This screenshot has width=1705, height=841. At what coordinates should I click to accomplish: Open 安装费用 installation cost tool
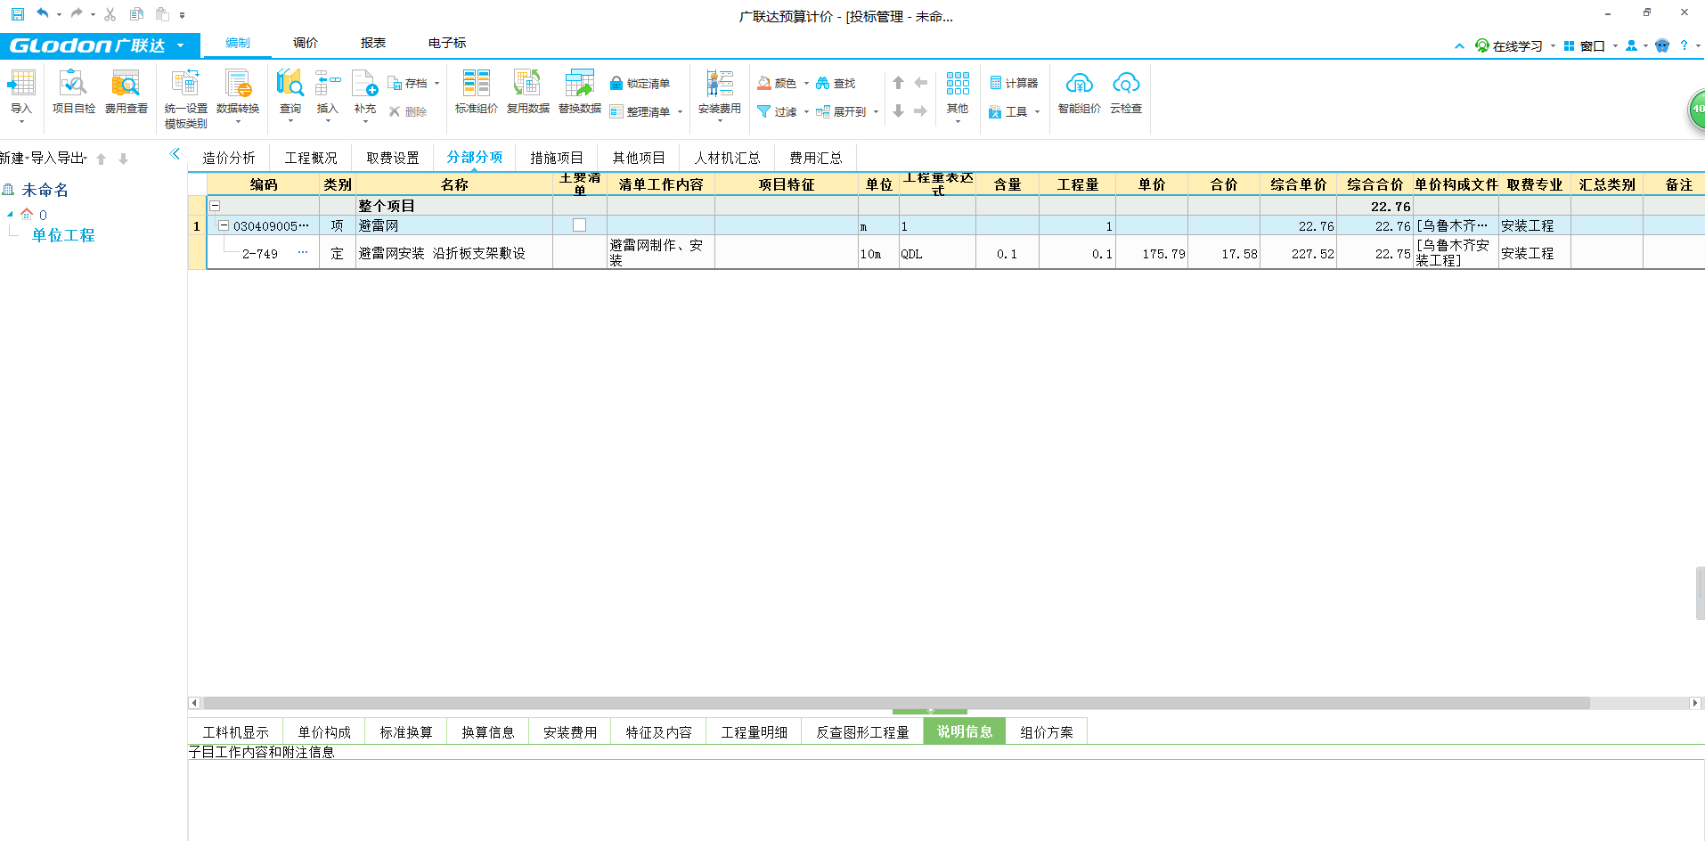click(x=719, y=94)
